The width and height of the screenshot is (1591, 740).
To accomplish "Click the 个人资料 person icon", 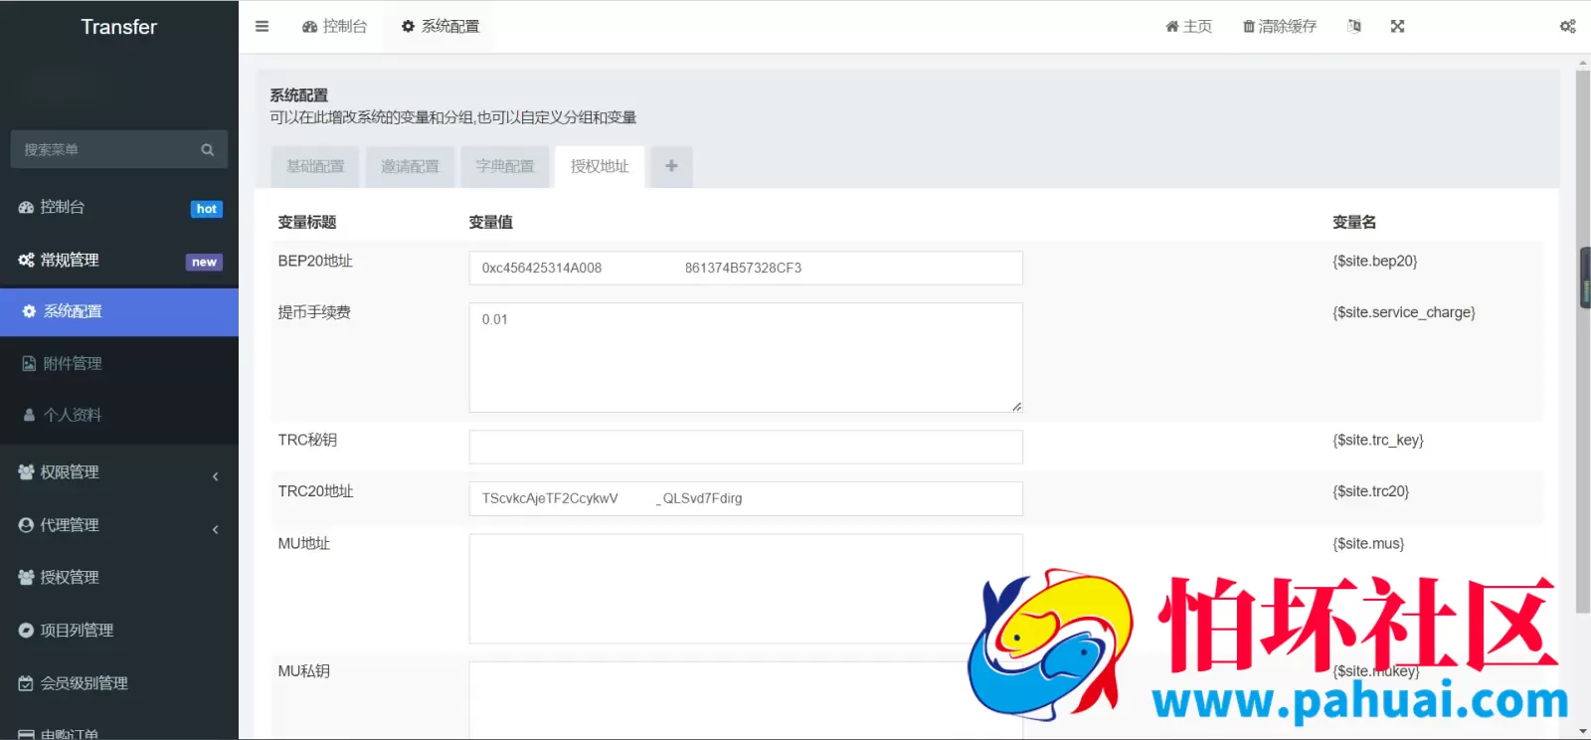I will (29, 416).
